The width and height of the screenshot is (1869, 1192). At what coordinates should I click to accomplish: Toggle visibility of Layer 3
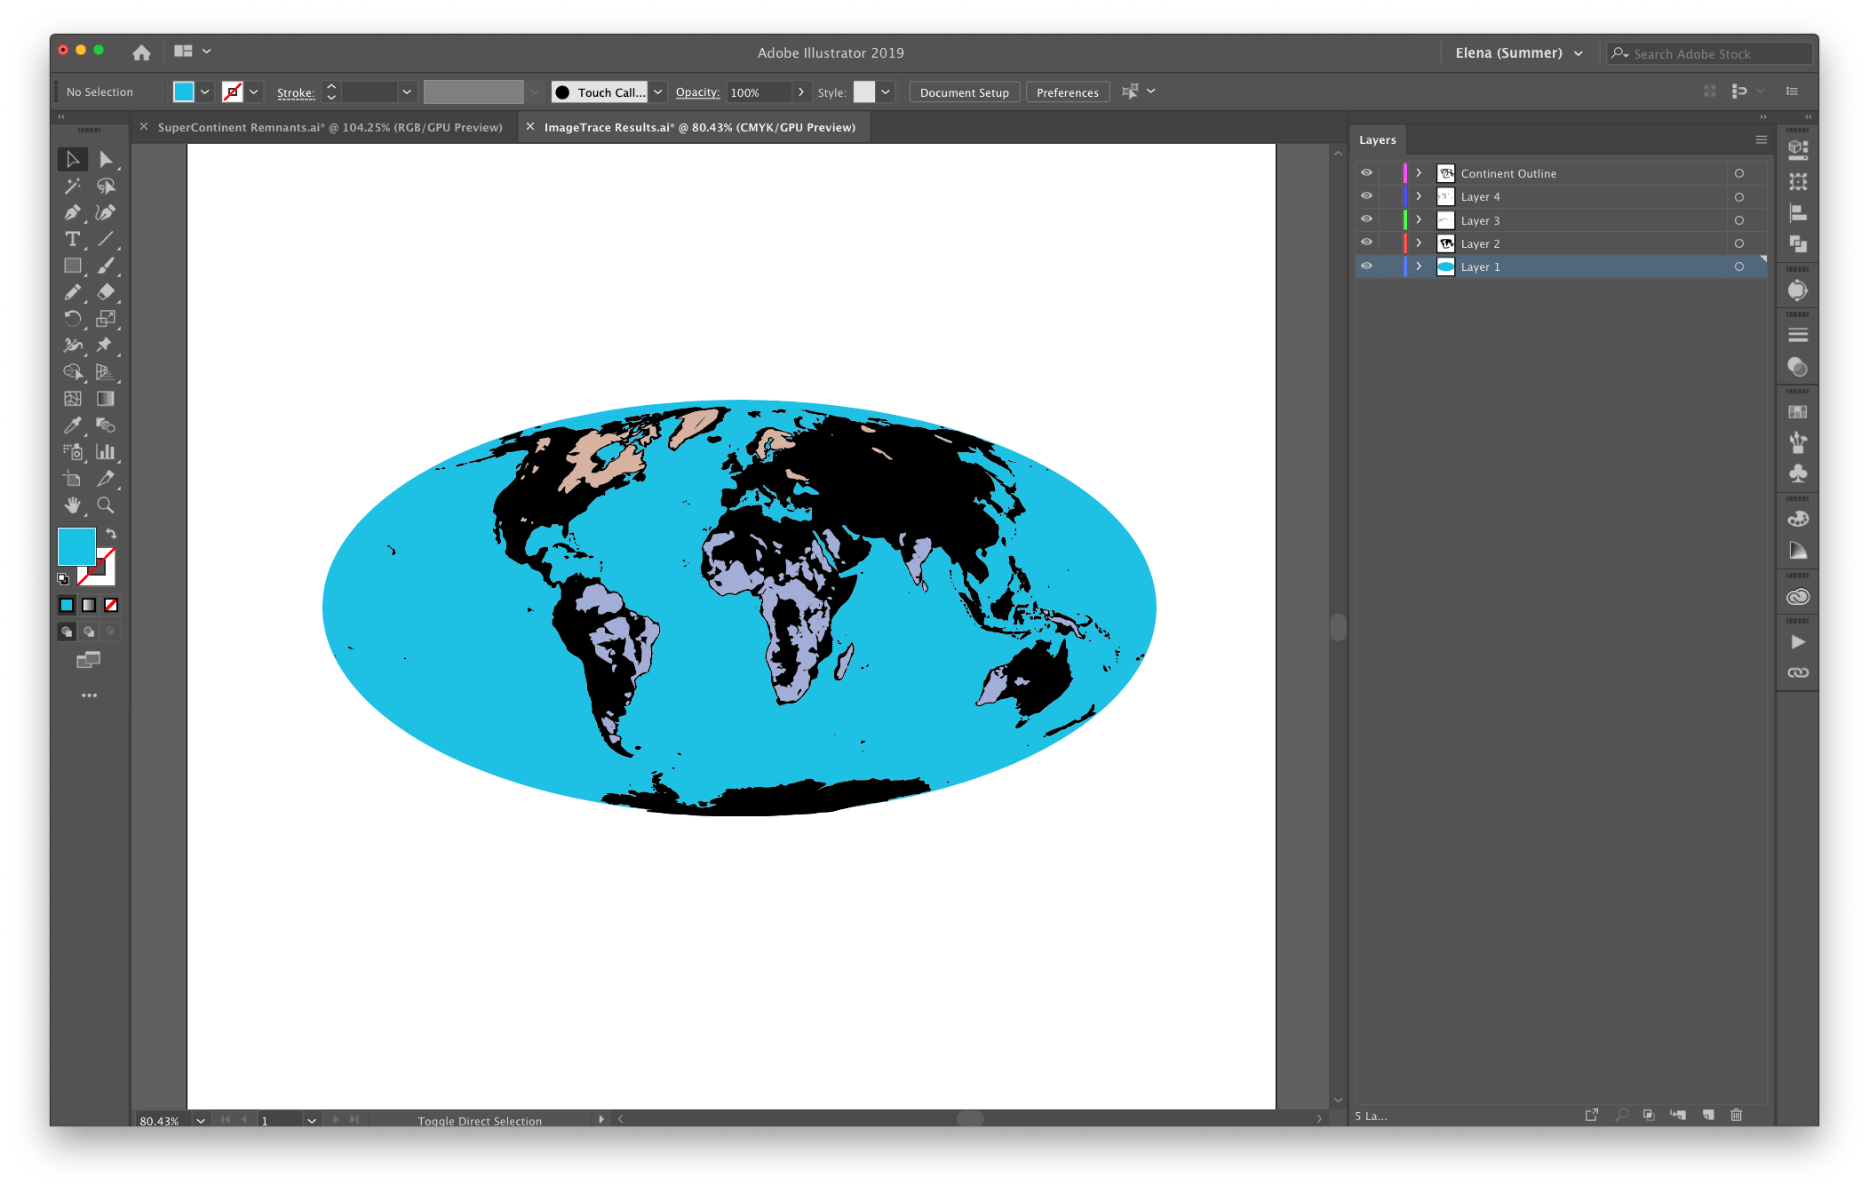click(x=1366, y=219)
